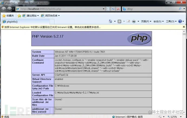Image resolution: width=187 pixels, height=118 pixels.
Task: Expand the Help dropdown arrow
Action: (x=183, y=22)
